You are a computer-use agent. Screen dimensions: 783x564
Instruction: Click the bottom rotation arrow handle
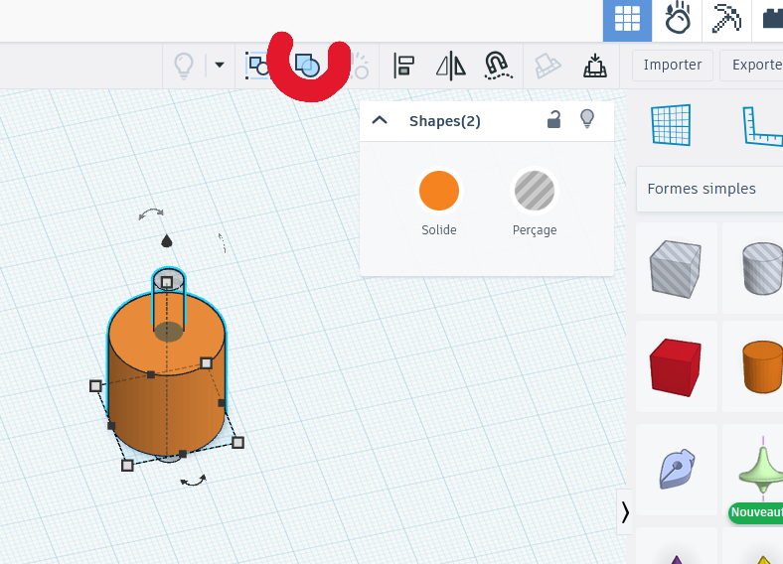(193, 481)
